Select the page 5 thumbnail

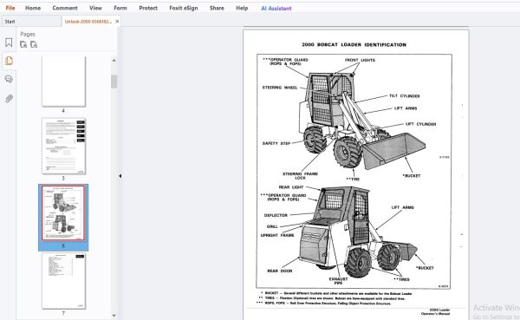[63, 146]
